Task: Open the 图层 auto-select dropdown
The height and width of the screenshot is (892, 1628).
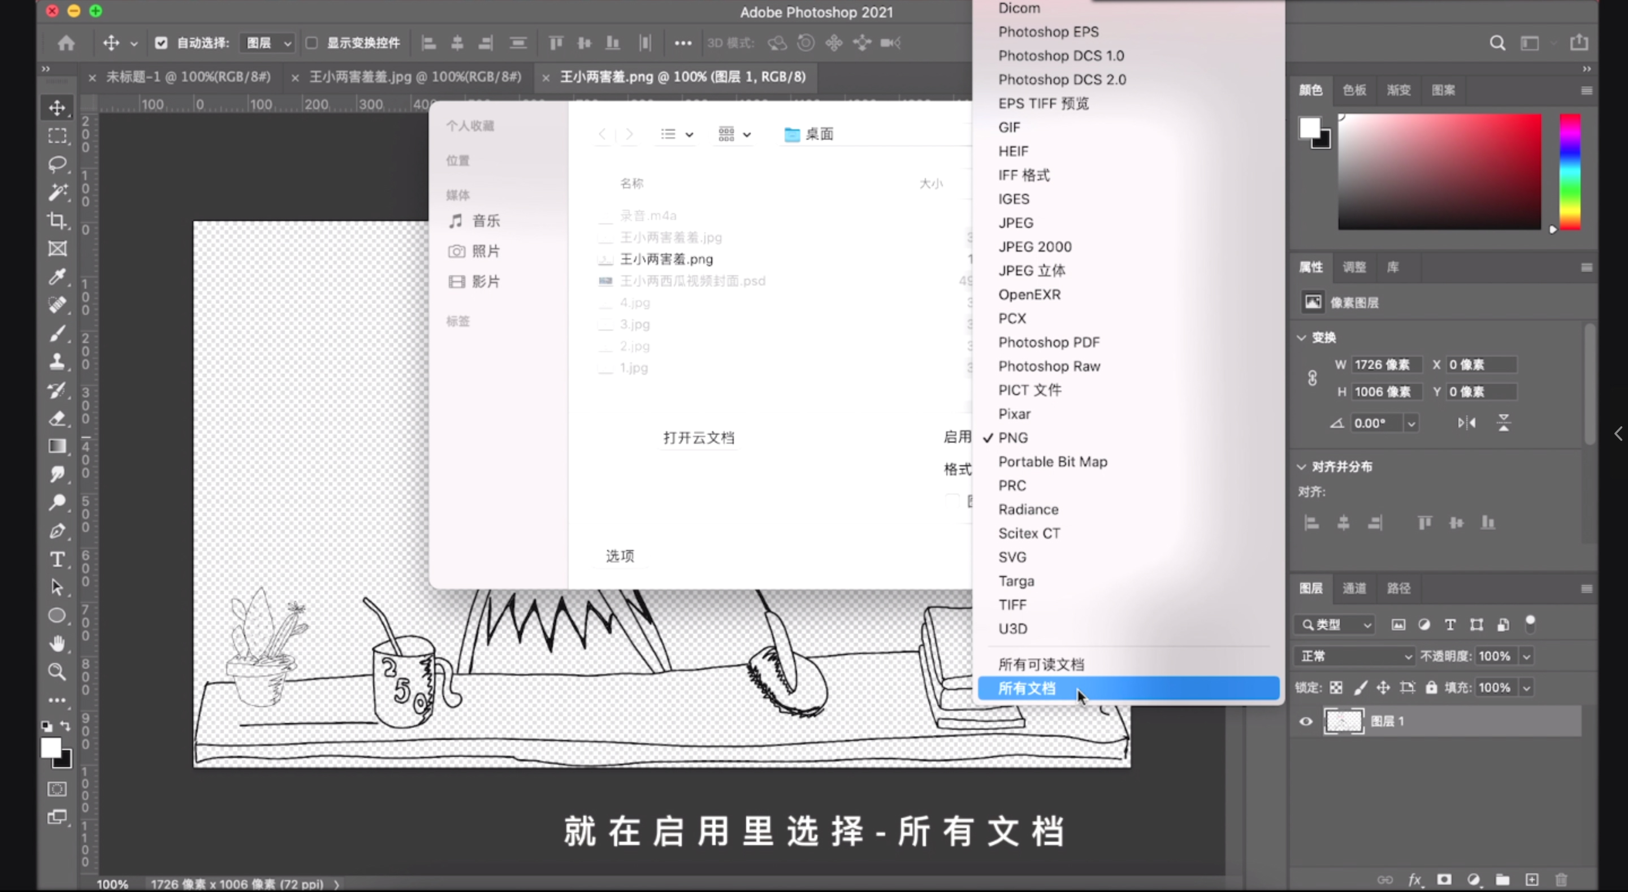Action: 268,43
